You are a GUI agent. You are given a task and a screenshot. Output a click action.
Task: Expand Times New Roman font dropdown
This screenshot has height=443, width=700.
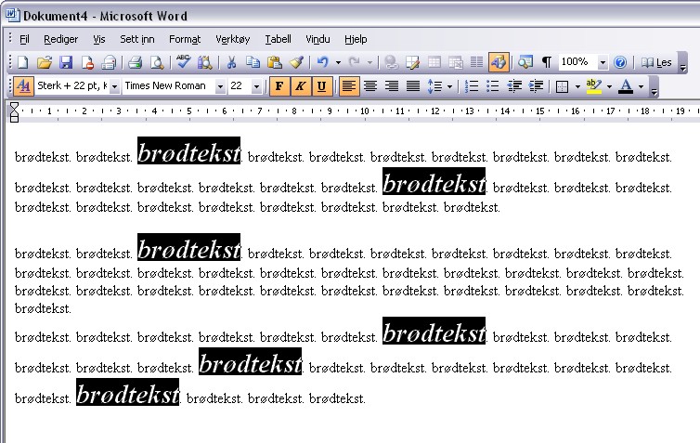click(x=220, y=86)
